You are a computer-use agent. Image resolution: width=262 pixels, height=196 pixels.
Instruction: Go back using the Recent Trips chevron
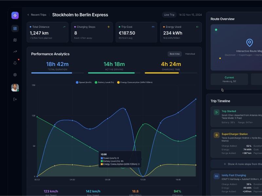pos(28,15)
